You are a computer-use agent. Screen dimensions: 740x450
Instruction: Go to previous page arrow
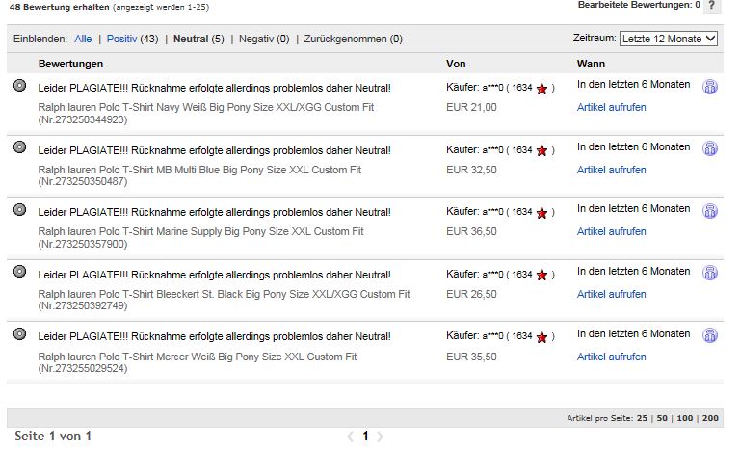[350, 437]
